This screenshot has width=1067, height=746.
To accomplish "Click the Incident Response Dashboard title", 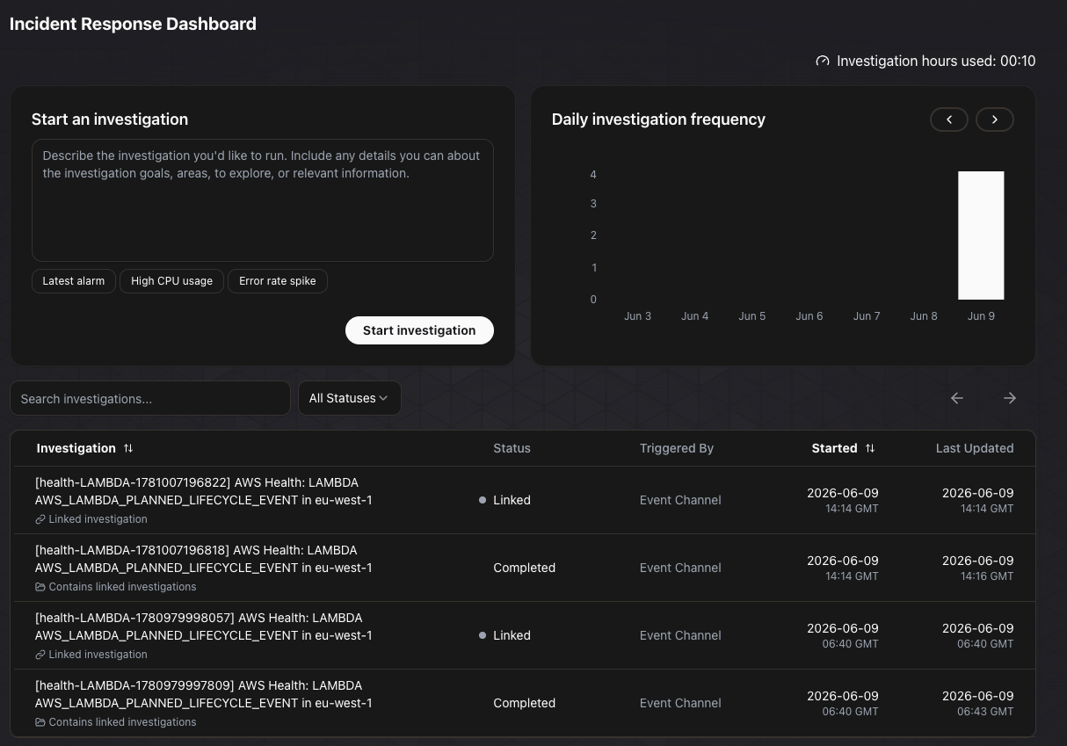I will pyautogui.click(x=133, y=24).
